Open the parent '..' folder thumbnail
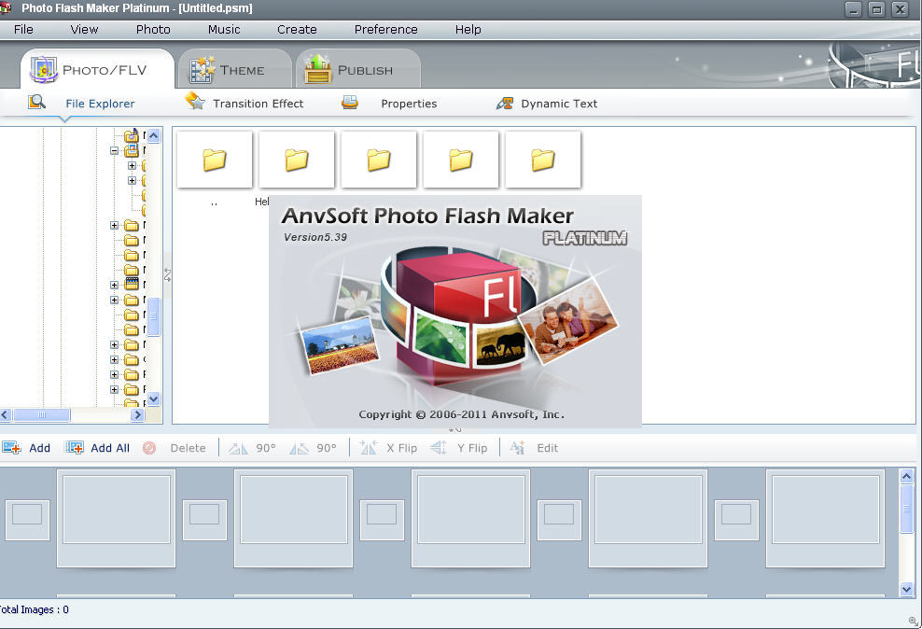This screenshot has height=629, width=922. (x=215, y=160)
